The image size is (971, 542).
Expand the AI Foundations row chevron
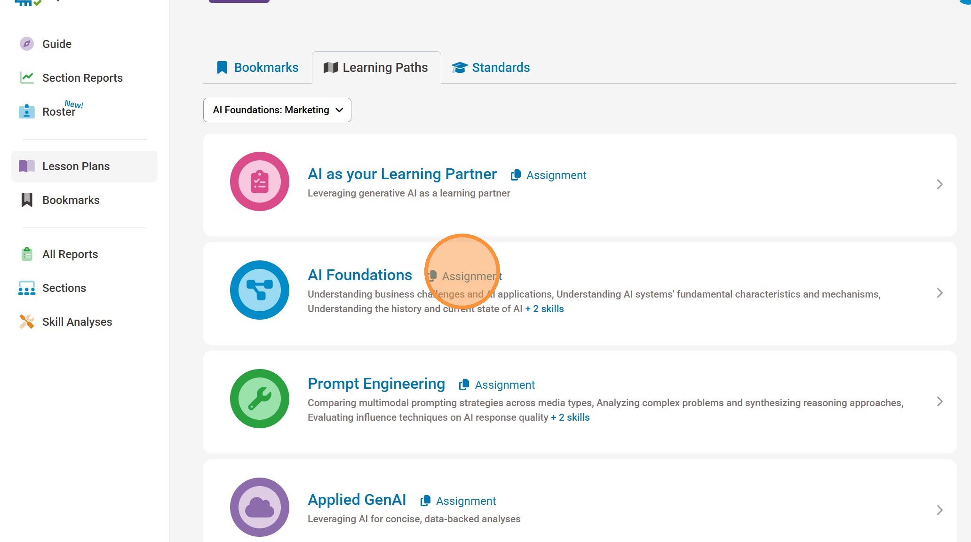tap(939, 293)
